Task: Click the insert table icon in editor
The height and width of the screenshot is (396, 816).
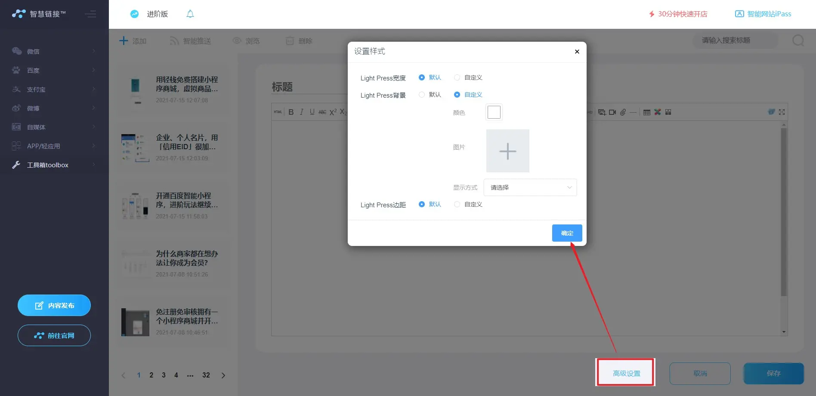Action: point(646,112)
